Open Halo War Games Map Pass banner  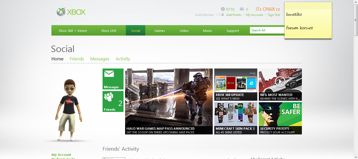click(x=169, y=101)
